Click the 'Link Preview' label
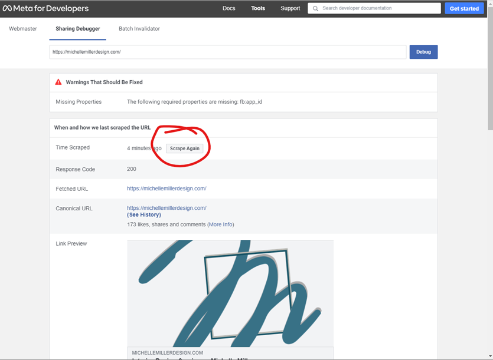This screenshot has height=360, width=493. click(71, 243)
